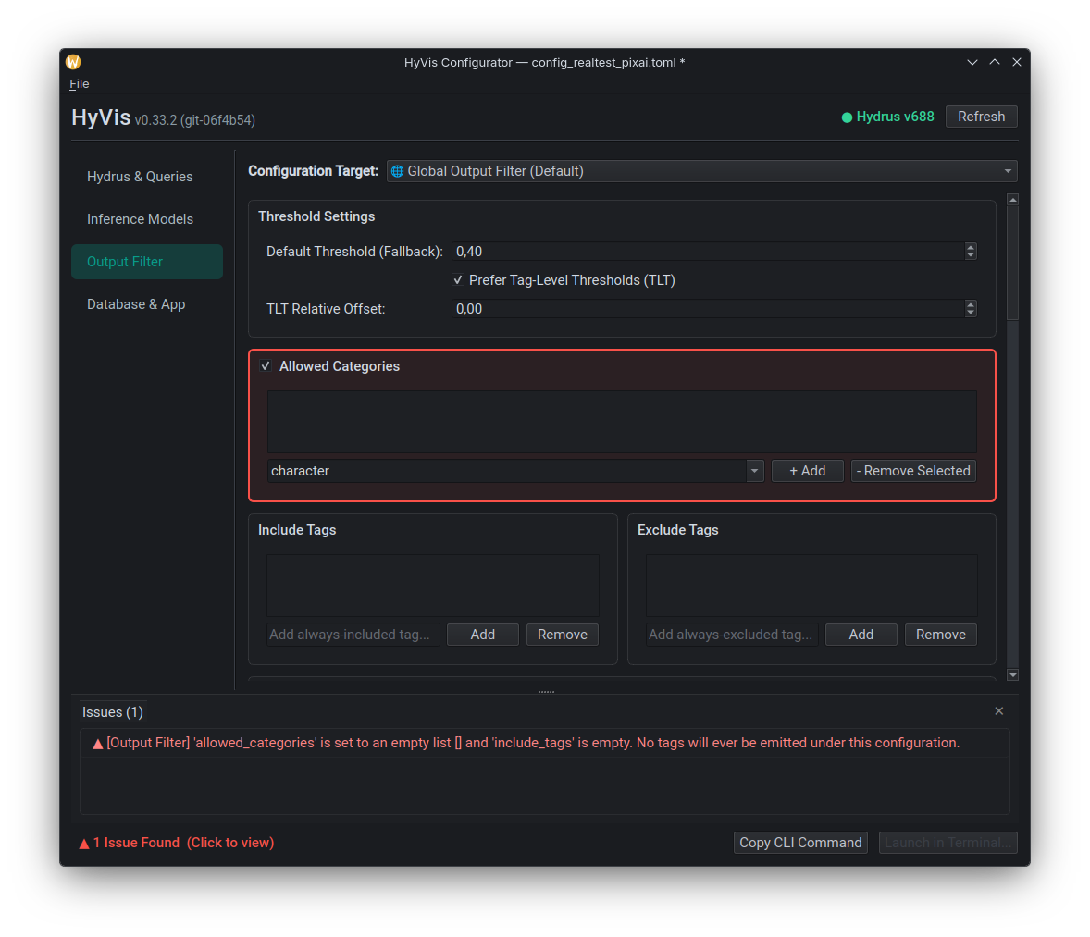Open the Configuration Target dropdown
Image resolution: width=1090 pixels, height=937 pixels.
point(701,171)
